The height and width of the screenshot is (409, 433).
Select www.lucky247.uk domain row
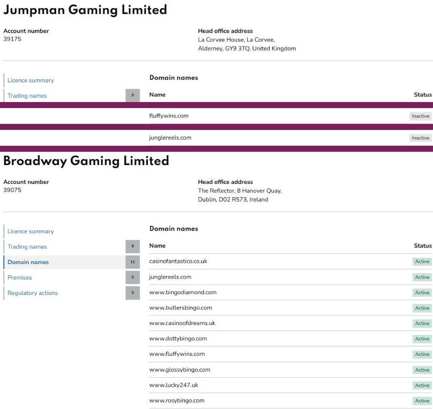tap(291, 385)
